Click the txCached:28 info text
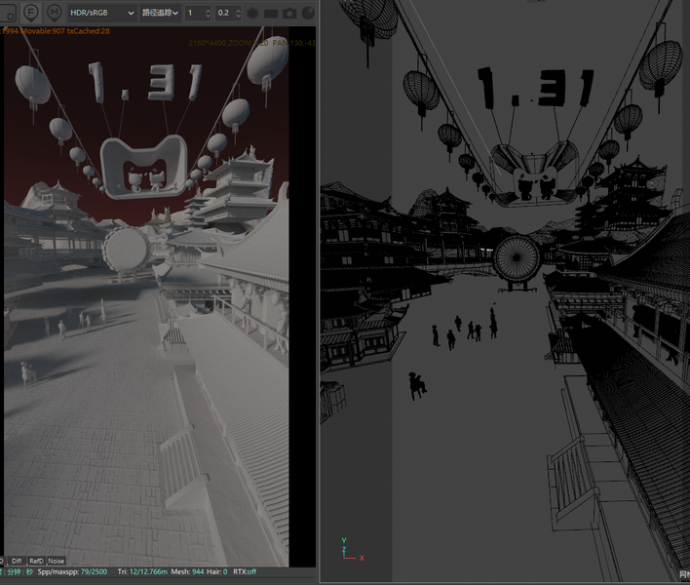690x585 pixels. click(89, 31)
